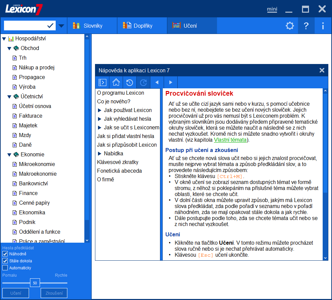Image resolution: width=332 pixels, height=300 pixels.
Task: Open the Doplňky tab
Action: click(x=142, y=26)
